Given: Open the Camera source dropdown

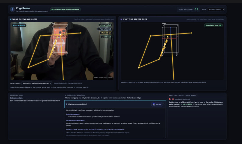Looking at the screenshot, I should click(37, 83).
